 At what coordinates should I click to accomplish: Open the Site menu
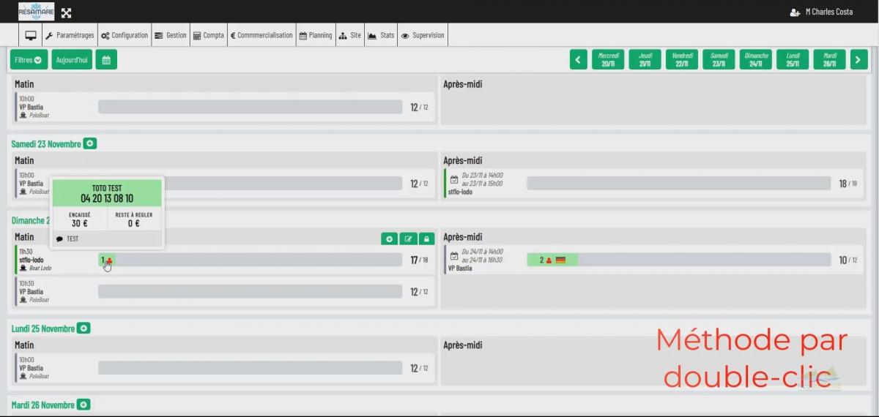tap(349, 35)
